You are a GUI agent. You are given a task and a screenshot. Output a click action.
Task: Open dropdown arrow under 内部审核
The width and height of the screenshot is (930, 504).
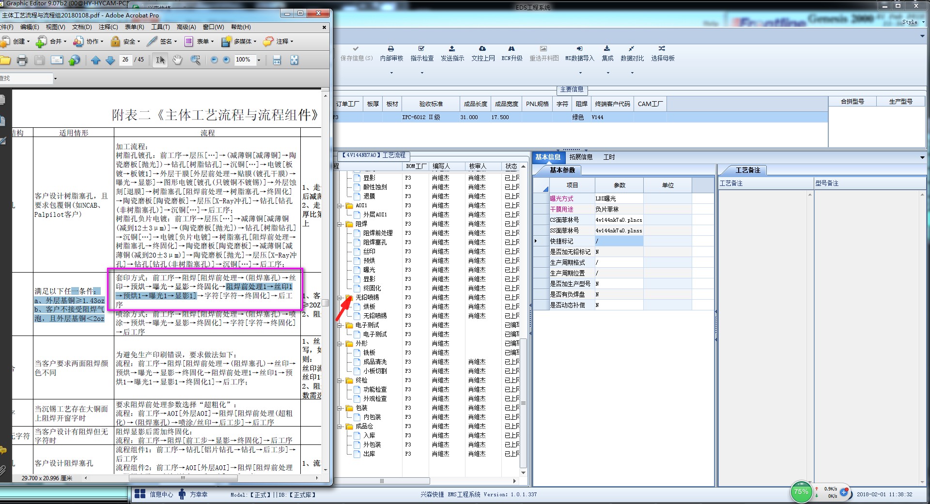(x=391, y=73)
